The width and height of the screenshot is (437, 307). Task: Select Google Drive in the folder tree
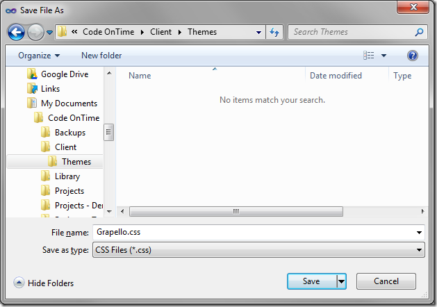pos(65,74)
